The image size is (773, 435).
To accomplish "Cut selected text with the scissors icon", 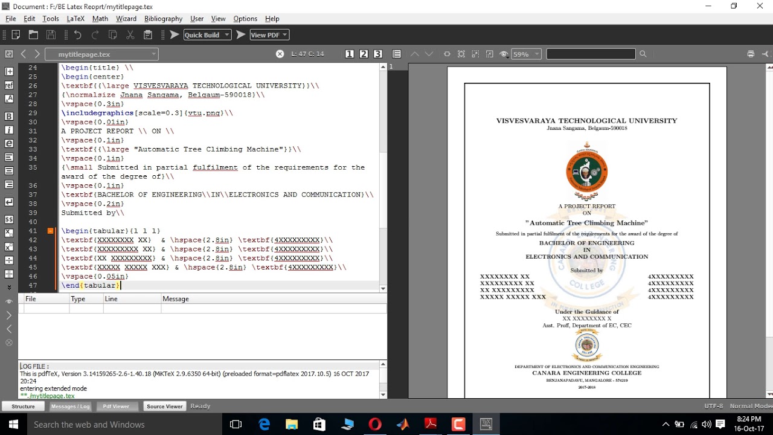I will 130,35.
